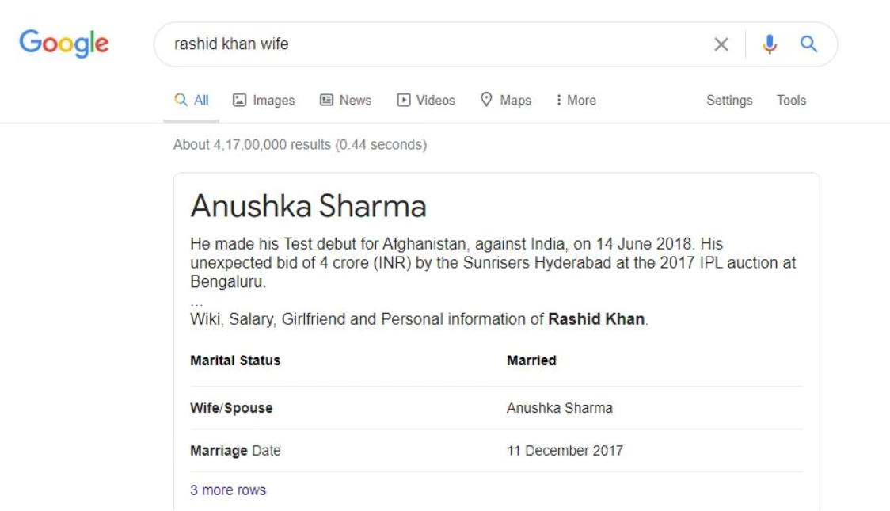This screenshot has width=890, height=511.
Task: Open the Settings menu
Action: [729, 100]
